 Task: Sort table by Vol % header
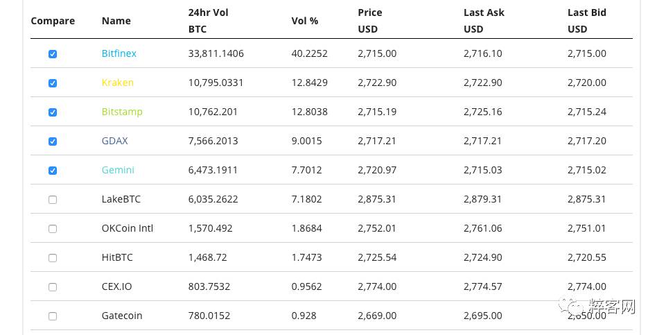[305, 21]
